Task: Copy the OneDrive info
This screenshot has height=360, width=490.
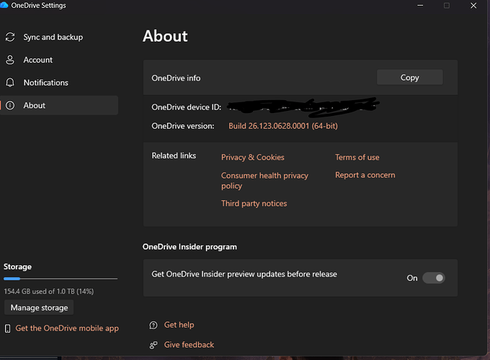Action: coord(410,78)
